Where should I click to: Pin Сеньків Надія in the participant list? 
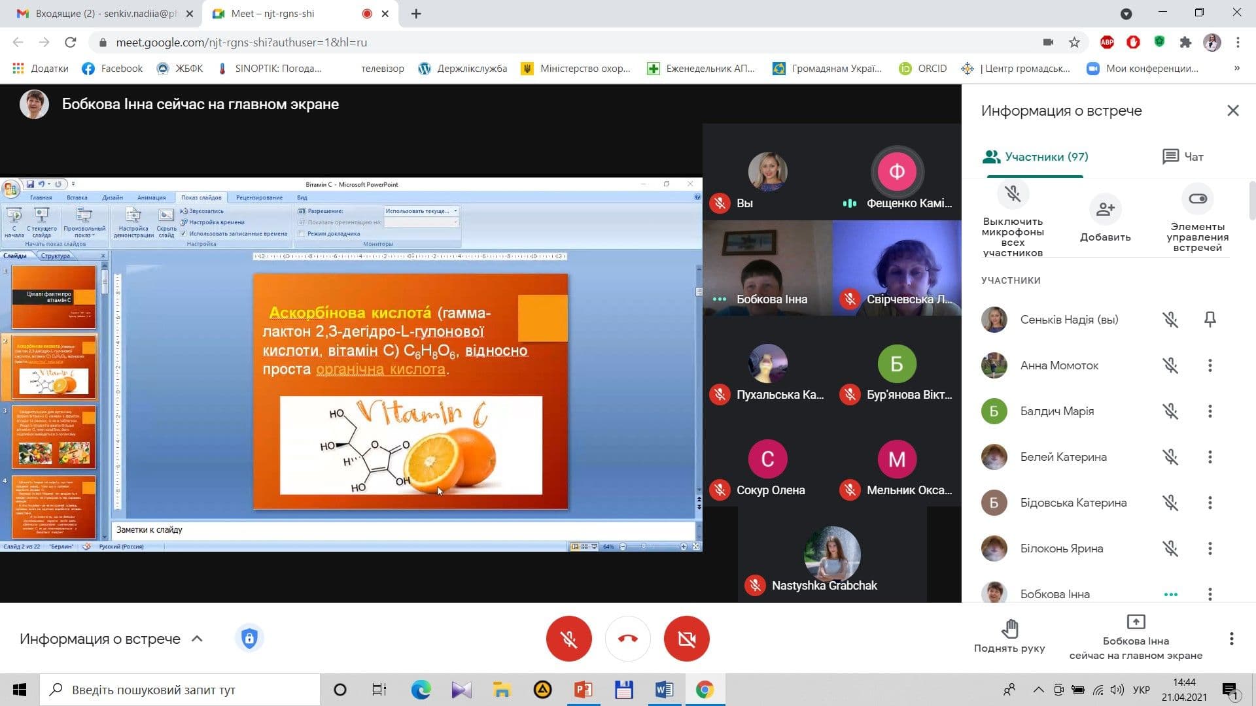point(1210,320)
